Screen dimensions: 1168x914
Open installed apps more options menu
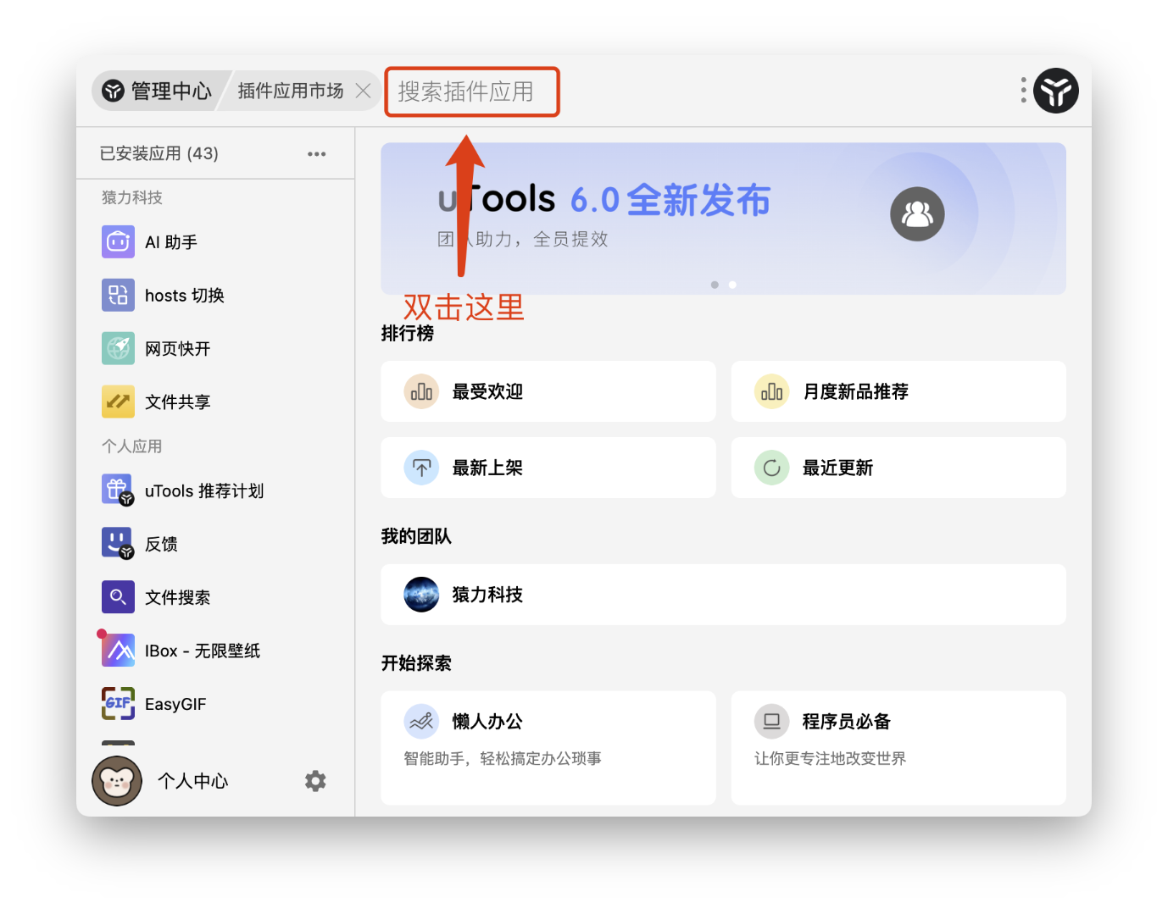[317, 154]
